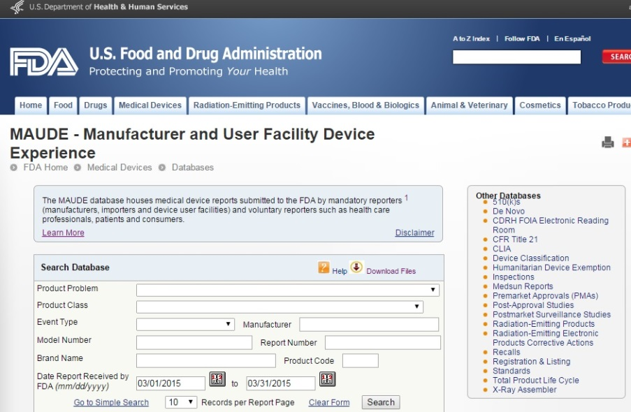Click the Clear Form link
The width and height of the screenshot is (631, 412).
[329, 402]
